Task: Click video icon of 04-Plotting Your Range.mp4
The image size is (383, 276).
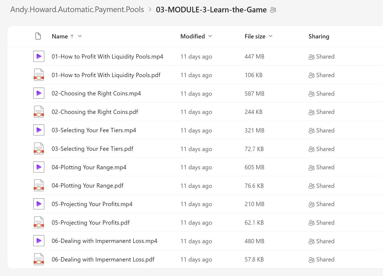Action: click(39, 167)
